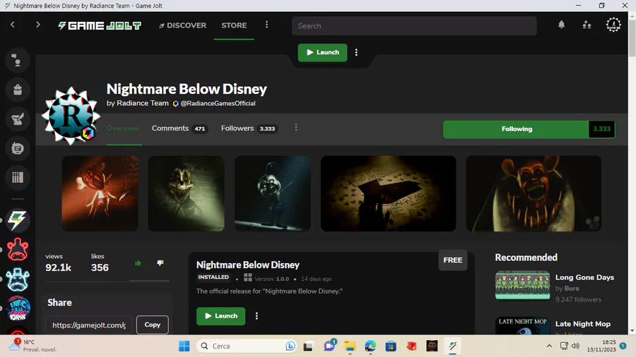Open the red cartoon character screenshot
The height and width of the screenshot is (357, 636).
tap(100, 193)
